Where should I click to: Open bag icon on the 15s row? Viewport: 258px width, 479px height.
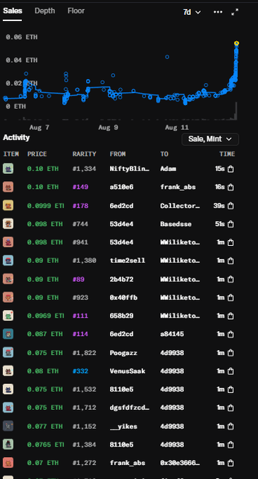coord(231,169)
